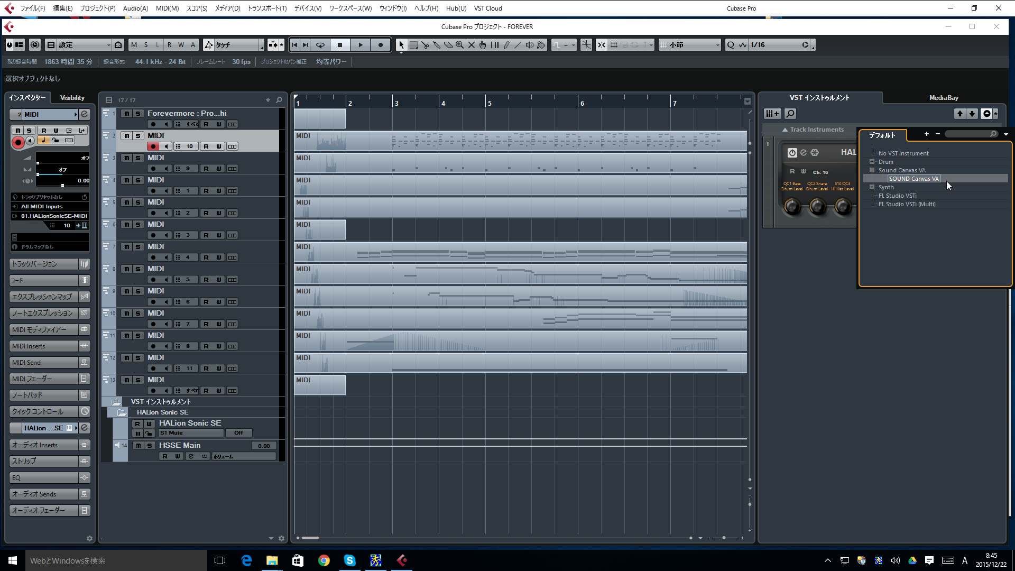Click the Cycle loop transport button
Screen dimensions: 1015x571
point(320,45)
